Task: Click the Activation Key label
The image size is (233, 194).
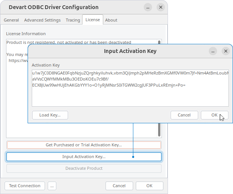Action: (x=46, y=65)
